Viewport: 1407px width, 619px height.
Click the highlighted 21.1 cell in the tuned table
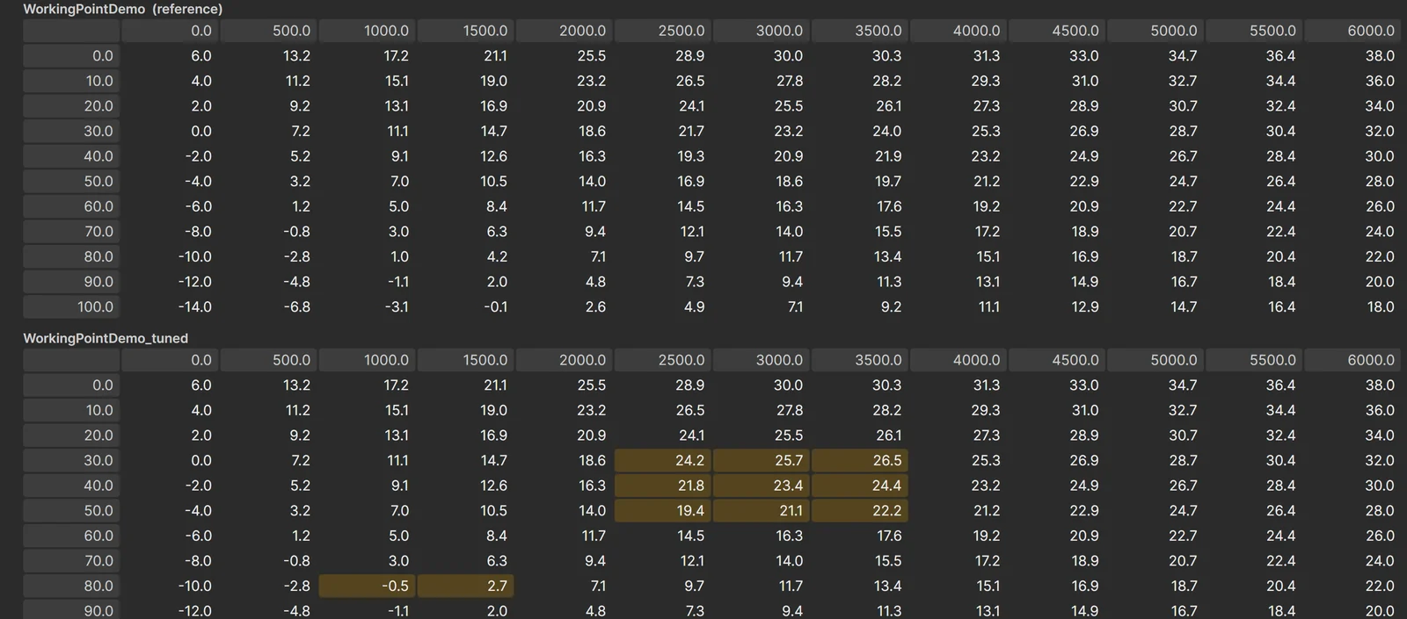[762, 510]
